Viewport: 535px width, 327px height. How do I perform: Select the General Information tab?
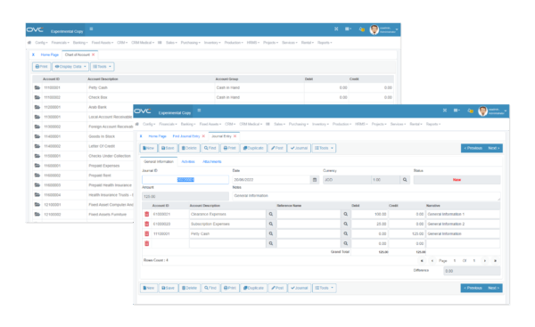tap(159, 161)
